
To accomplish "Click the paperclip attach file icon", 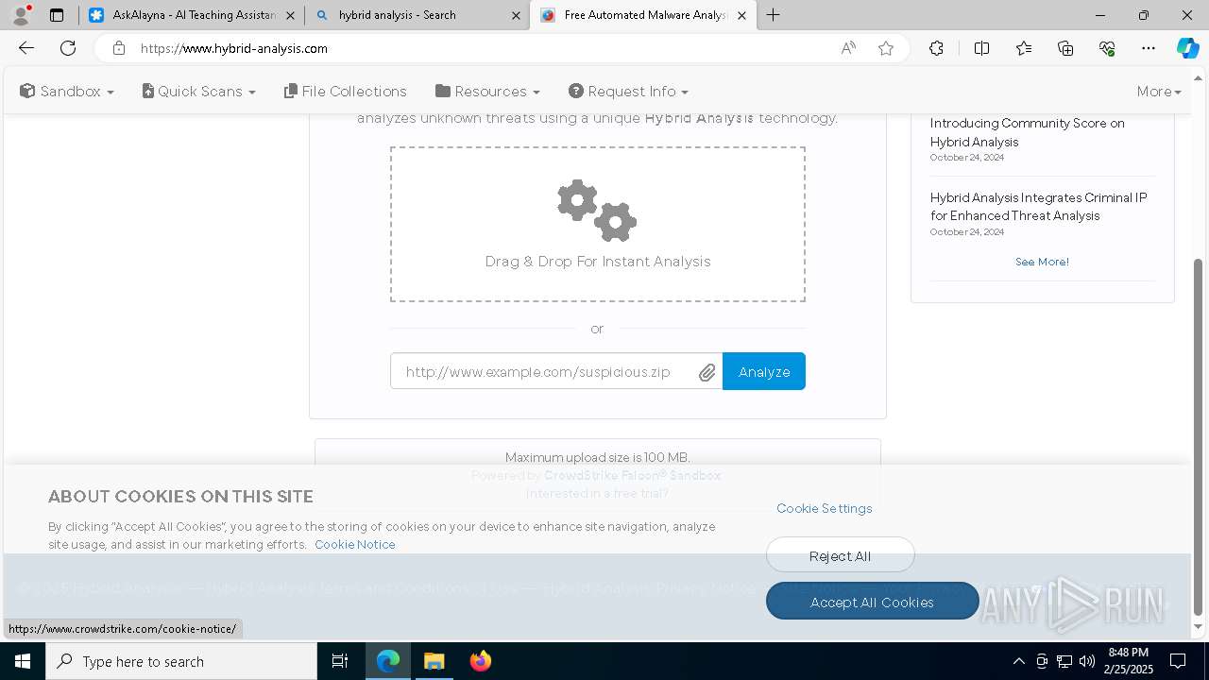I will click(x=707, y=372).
